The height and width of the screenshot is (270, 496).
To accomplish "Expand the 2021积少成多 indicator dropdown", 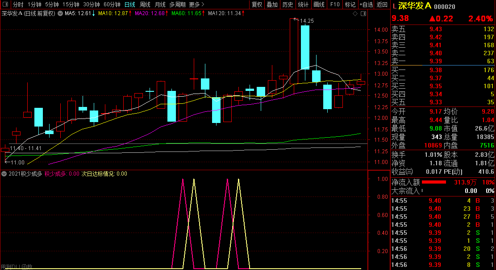I will pyautogui.click(x=4, y=174).
